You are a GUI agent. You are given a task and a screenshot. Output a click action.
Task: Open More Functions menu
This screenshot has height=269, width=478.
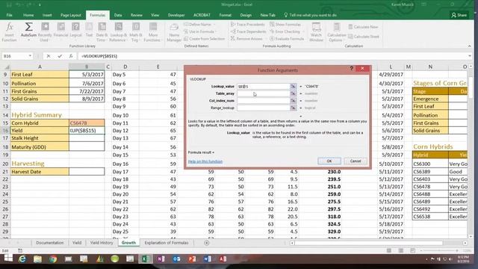[x=152, y=31]
